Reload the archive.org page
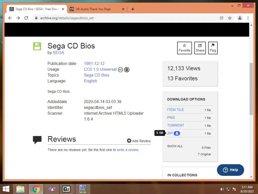Viewport: 258px width, 194px height. [x=26, y=18]
